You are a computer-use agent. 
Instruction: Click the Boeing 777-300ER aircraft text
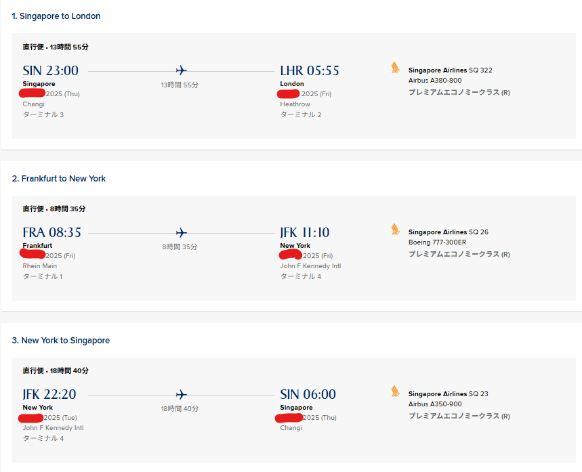coord(437,242)
